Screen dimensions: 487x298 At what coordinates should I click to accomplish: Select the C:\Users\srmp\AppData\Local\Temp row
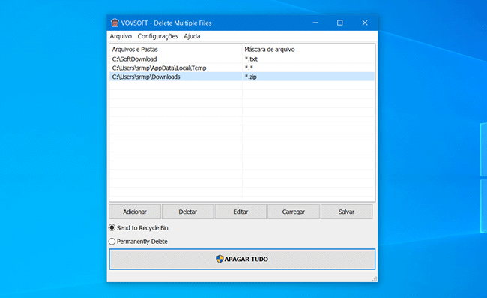[242, 68]
